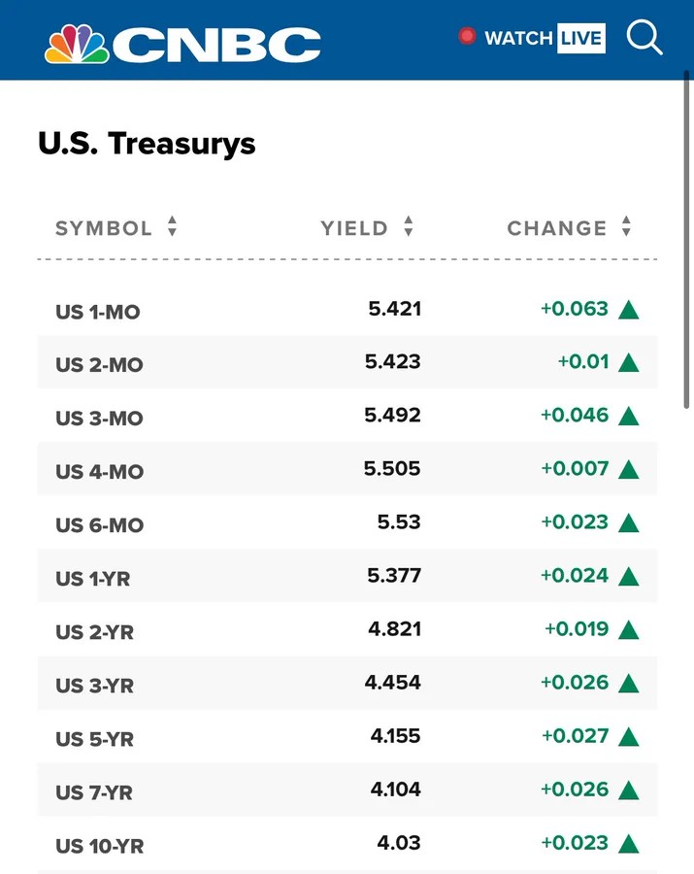Screen dimensions: 694x874
Task: Open the search magnifier icon
Action: click(644, 38)
